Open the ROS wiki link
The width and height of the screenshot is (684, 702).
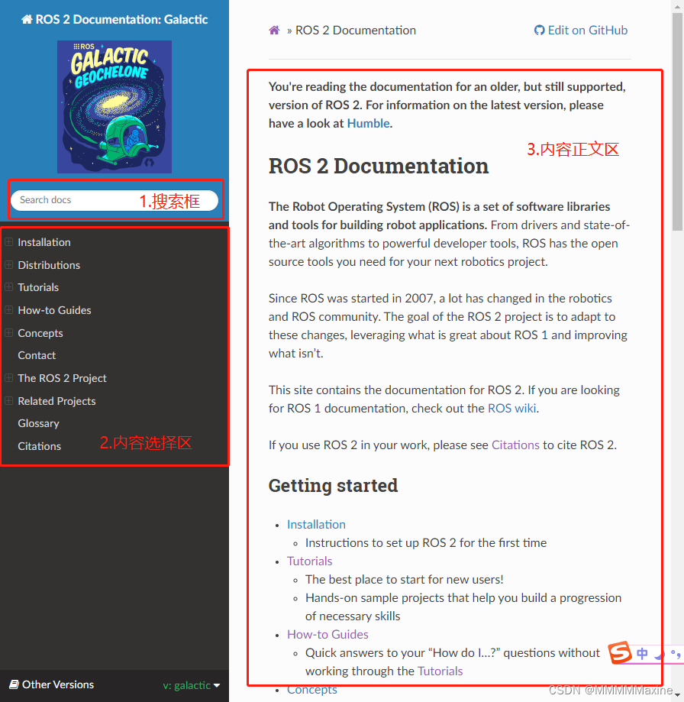click(x=511, y=409)
